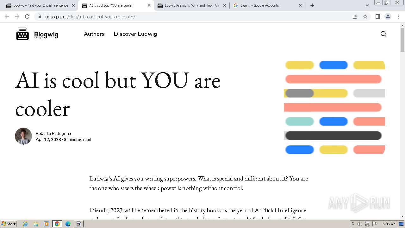Open the volume speaker tray icon
The width and height of the screenshot is (405, 228).
360,224
